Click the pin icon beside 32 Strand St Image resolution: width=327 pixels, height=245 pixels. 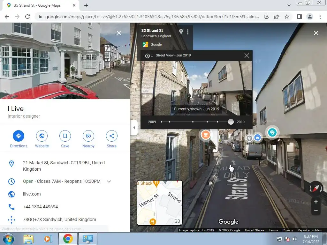pyautogui.click(x=181, y=32)
